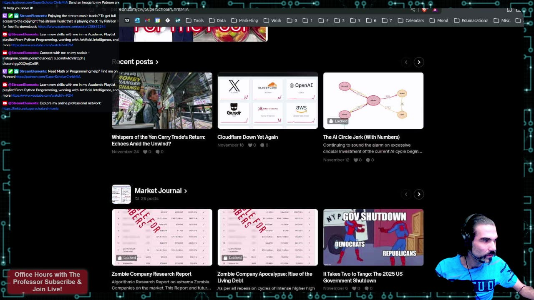Open the Work bookmark folder
Screen dimensions: 534x300
(272, 20)
